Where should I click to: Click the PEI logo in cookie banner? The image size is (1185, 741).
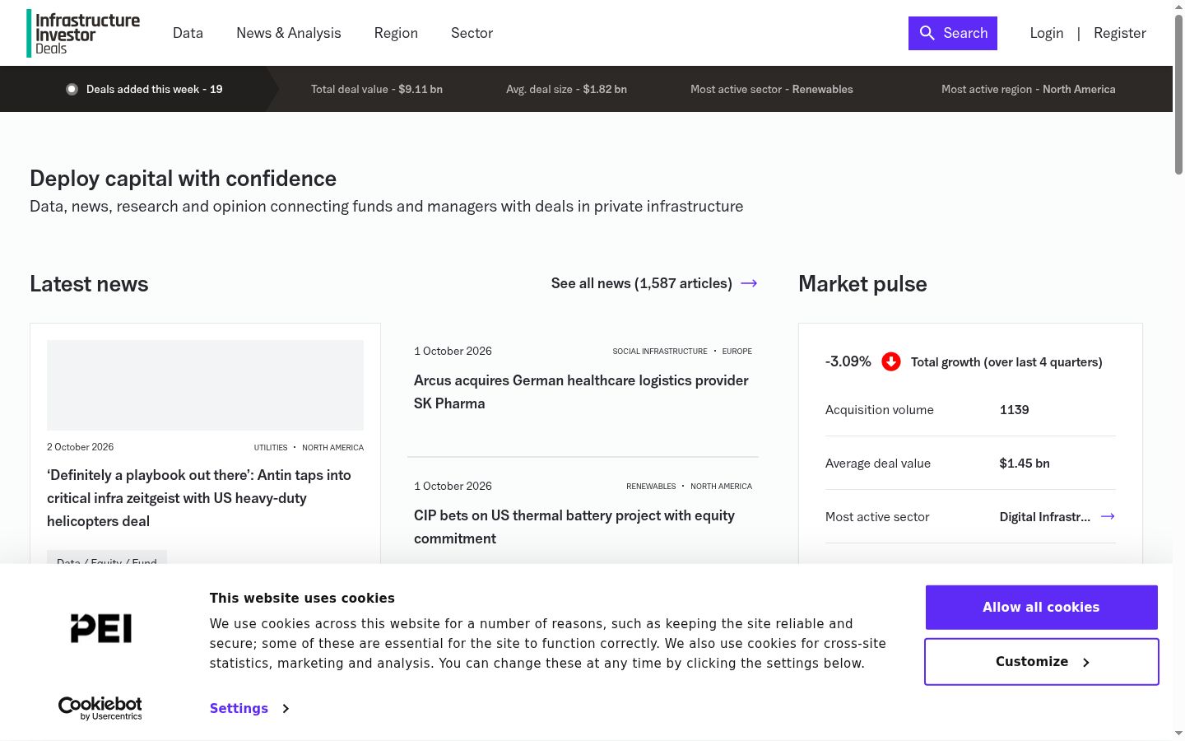point(101,628)
